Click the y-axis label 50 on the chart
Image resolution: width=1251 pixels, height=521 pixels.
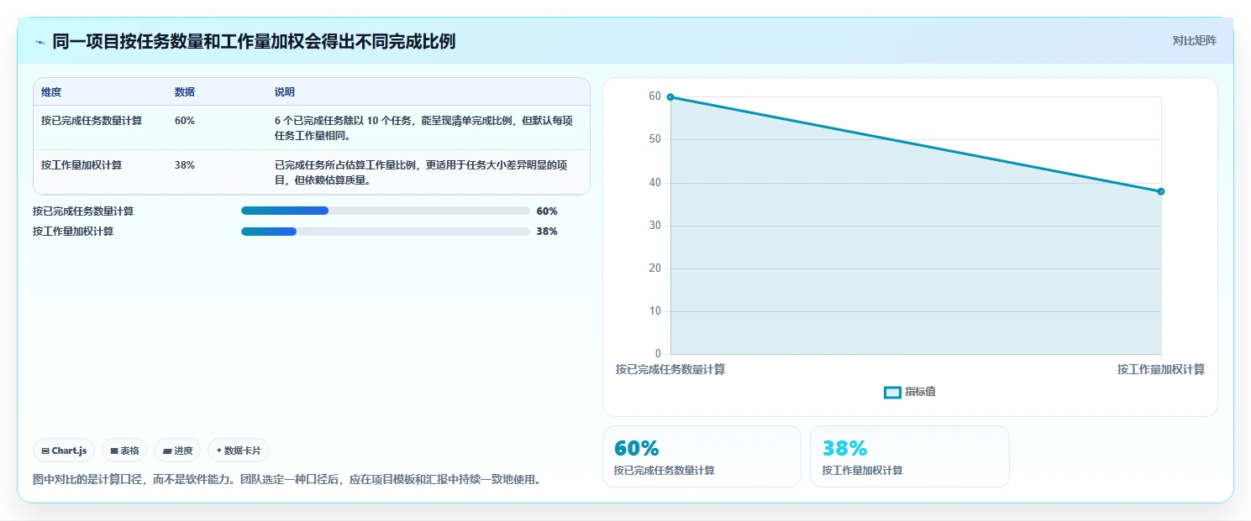pyautogui.click(x=654, y=139)
